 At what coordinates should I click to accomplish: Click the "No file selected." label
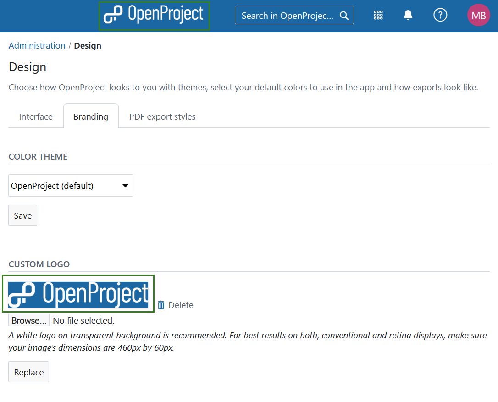tap(84, 320)
